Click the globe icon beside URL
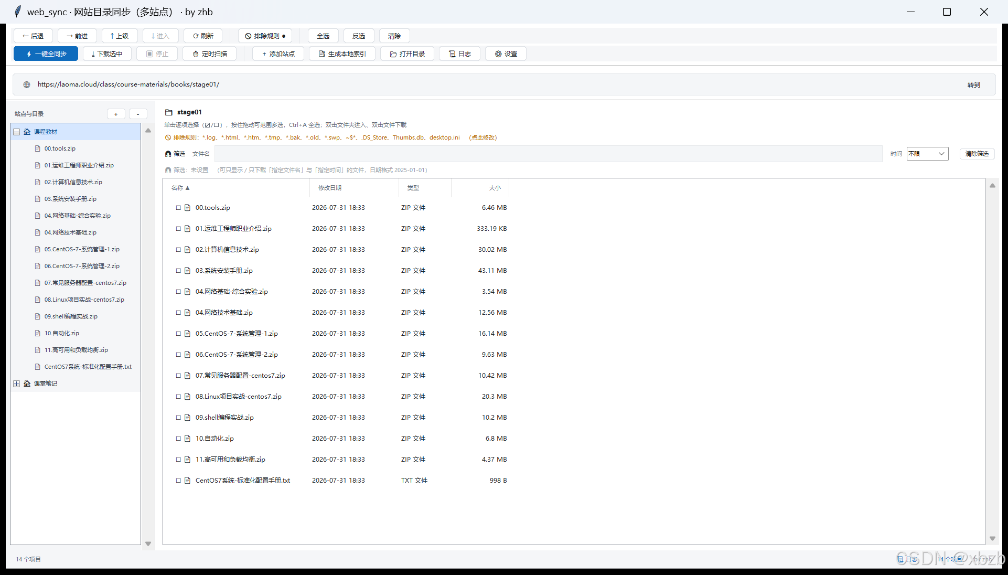 click(x=27, y=84)
